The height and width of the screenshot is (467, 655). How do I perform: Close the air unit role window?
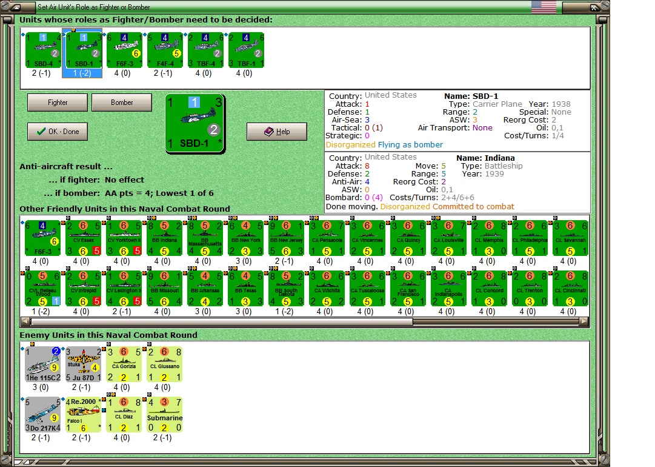click(x=594, y=7)
